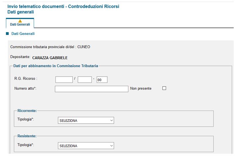Click the Dati generali subtitle under the page title
237x161 pixels.
tap(20, 12)
